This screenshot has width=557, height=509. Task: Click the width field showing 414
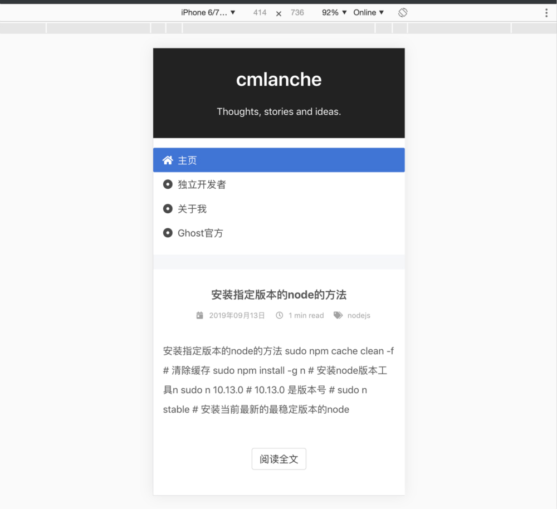point(260,12)
